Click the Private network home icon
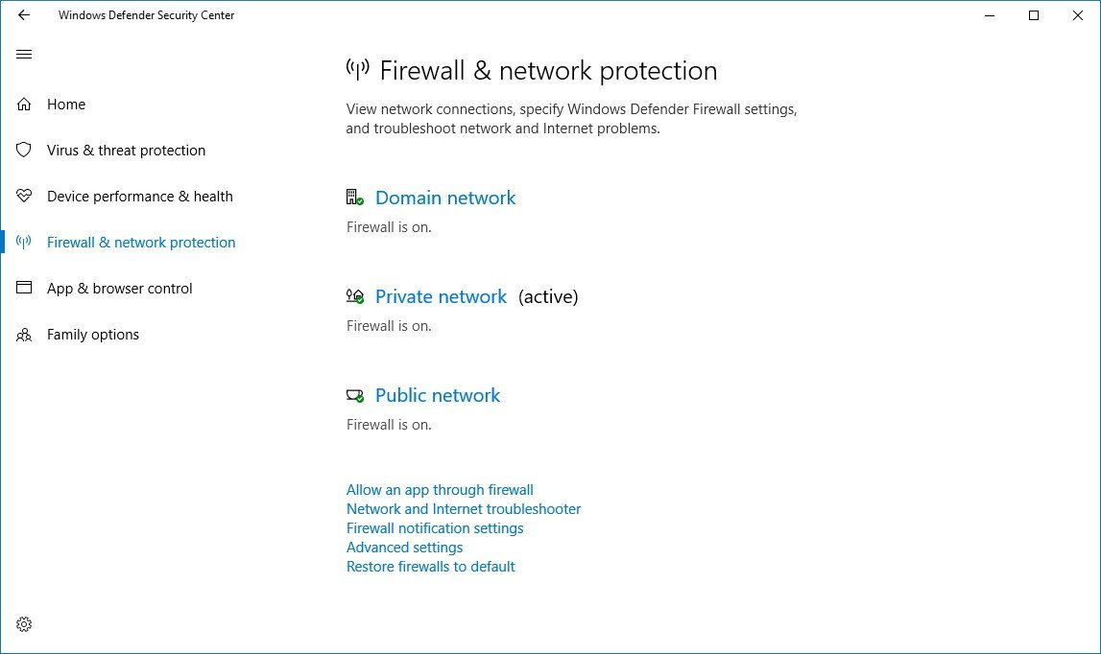This screenshot has height=654, width=1101. pyautogui.click(x=353, y=295)
